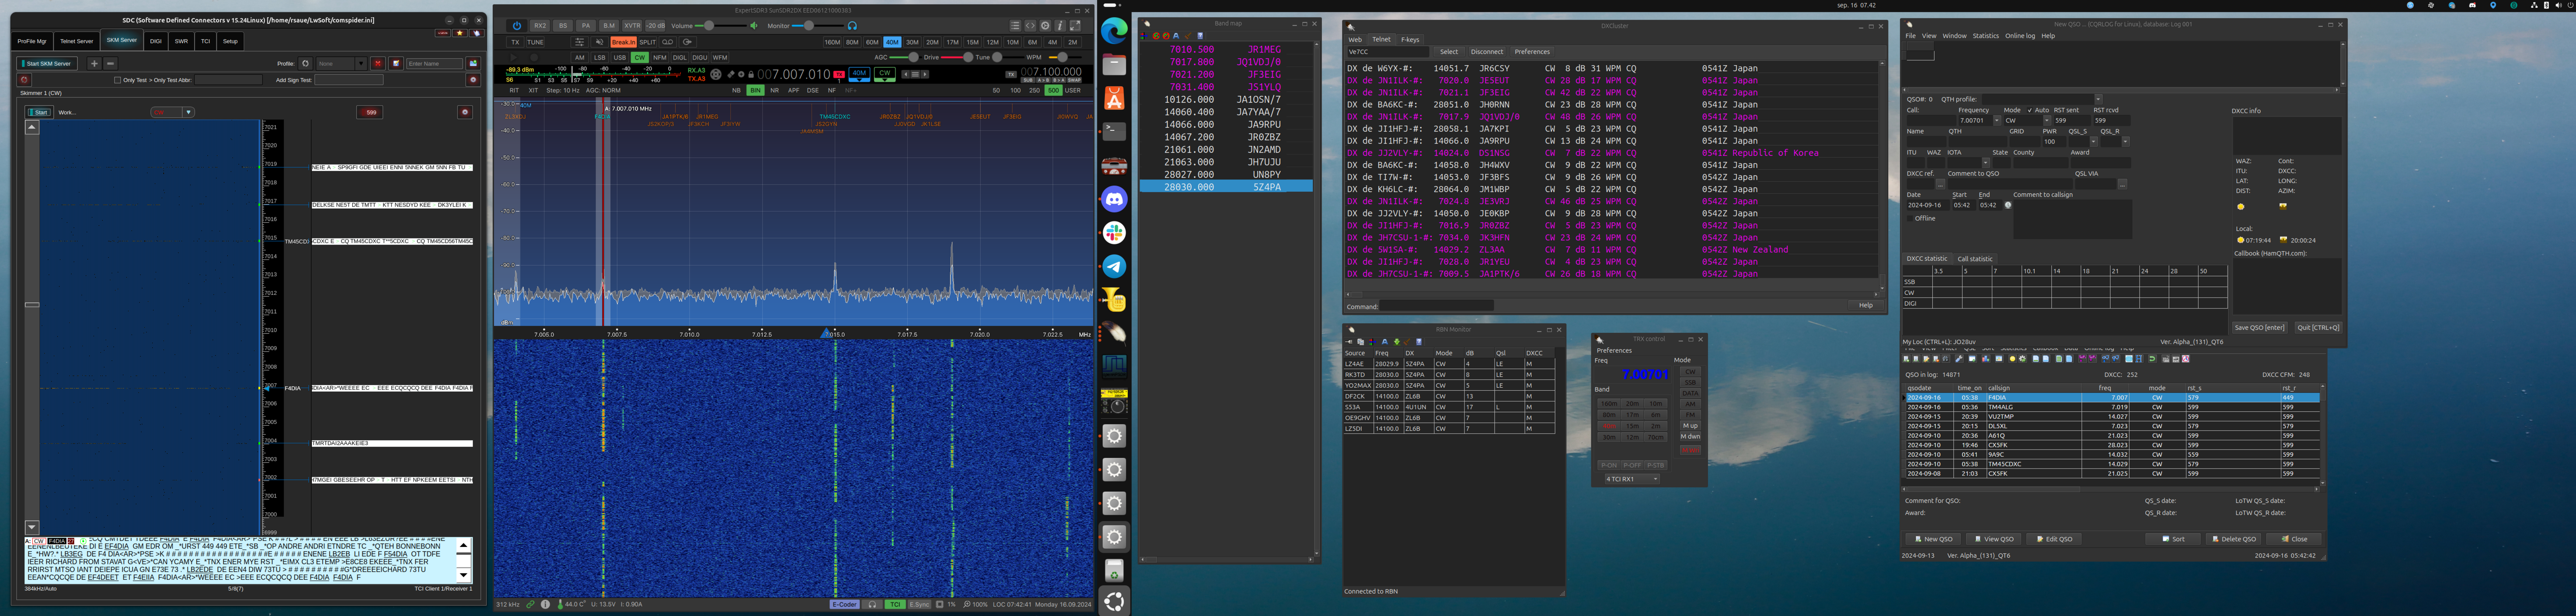
Task: Select SSB mode in TRX control
Action: click(x=1690, y=382)
